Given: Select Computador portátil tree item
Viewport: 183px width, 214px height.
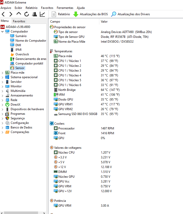Looking at the screenshot, I should [29, 63].
